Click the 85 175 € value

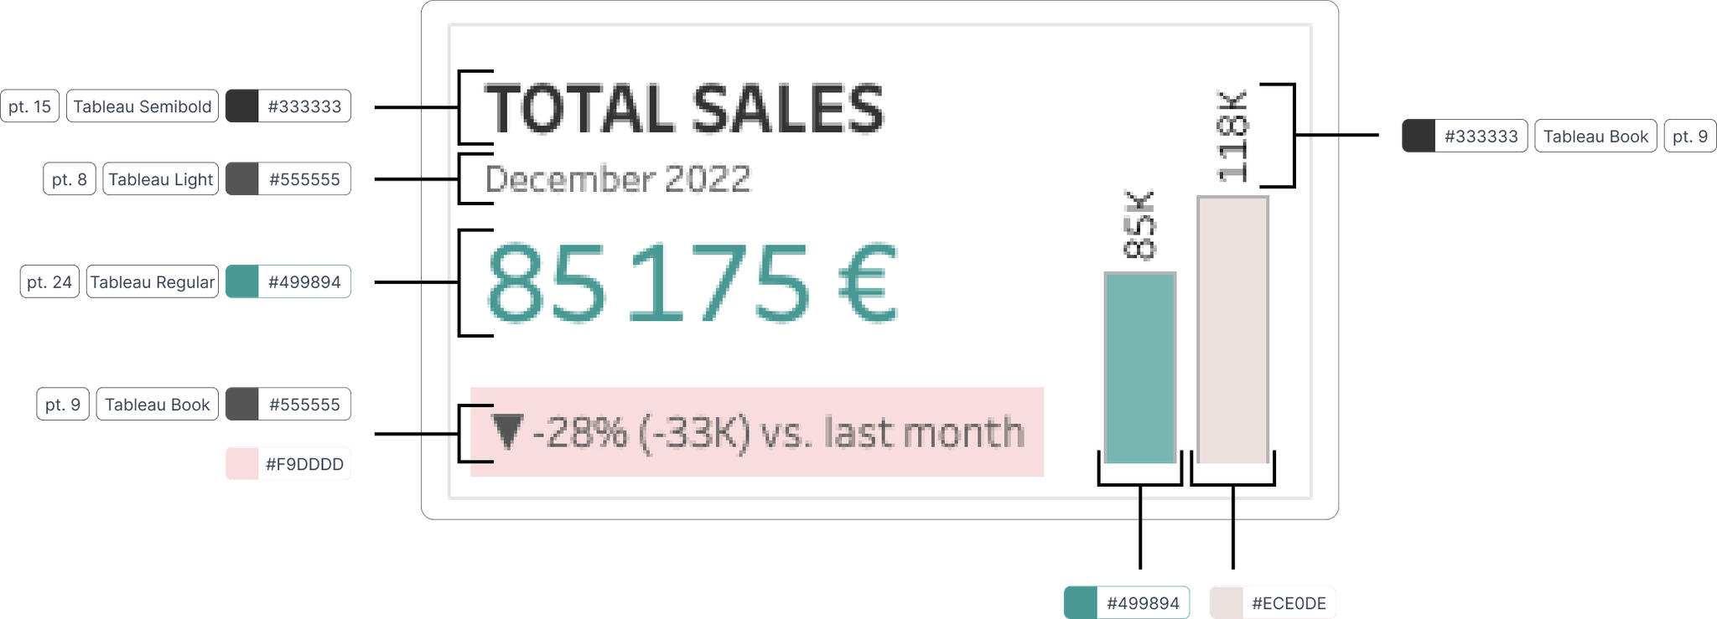pyautogui.click(x=692, y=282)
